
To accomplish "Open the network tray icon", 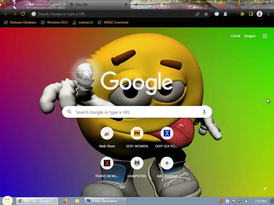I will point(241,201).
